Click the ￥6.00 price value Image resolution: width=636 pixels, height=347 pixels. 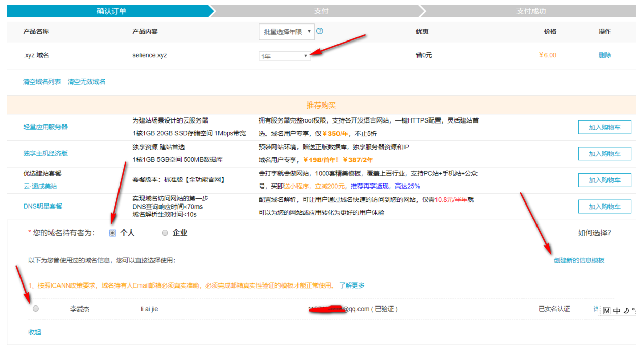548,55
